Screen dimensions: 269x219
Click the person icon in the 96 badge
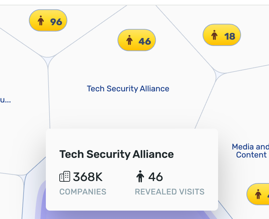(41, 21)
